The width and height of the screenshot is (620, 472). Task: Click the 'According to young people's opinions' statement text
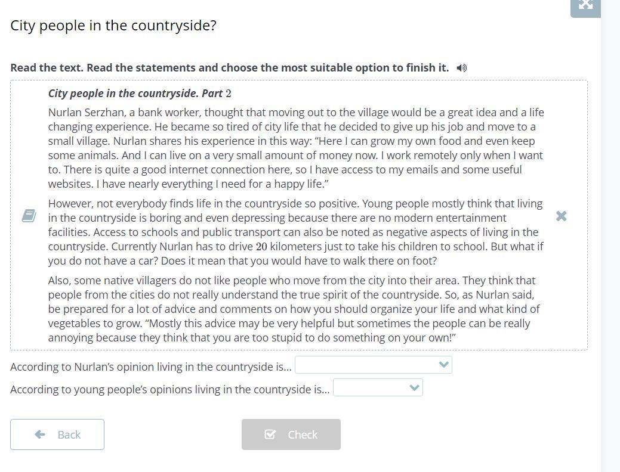pos(170,389)
